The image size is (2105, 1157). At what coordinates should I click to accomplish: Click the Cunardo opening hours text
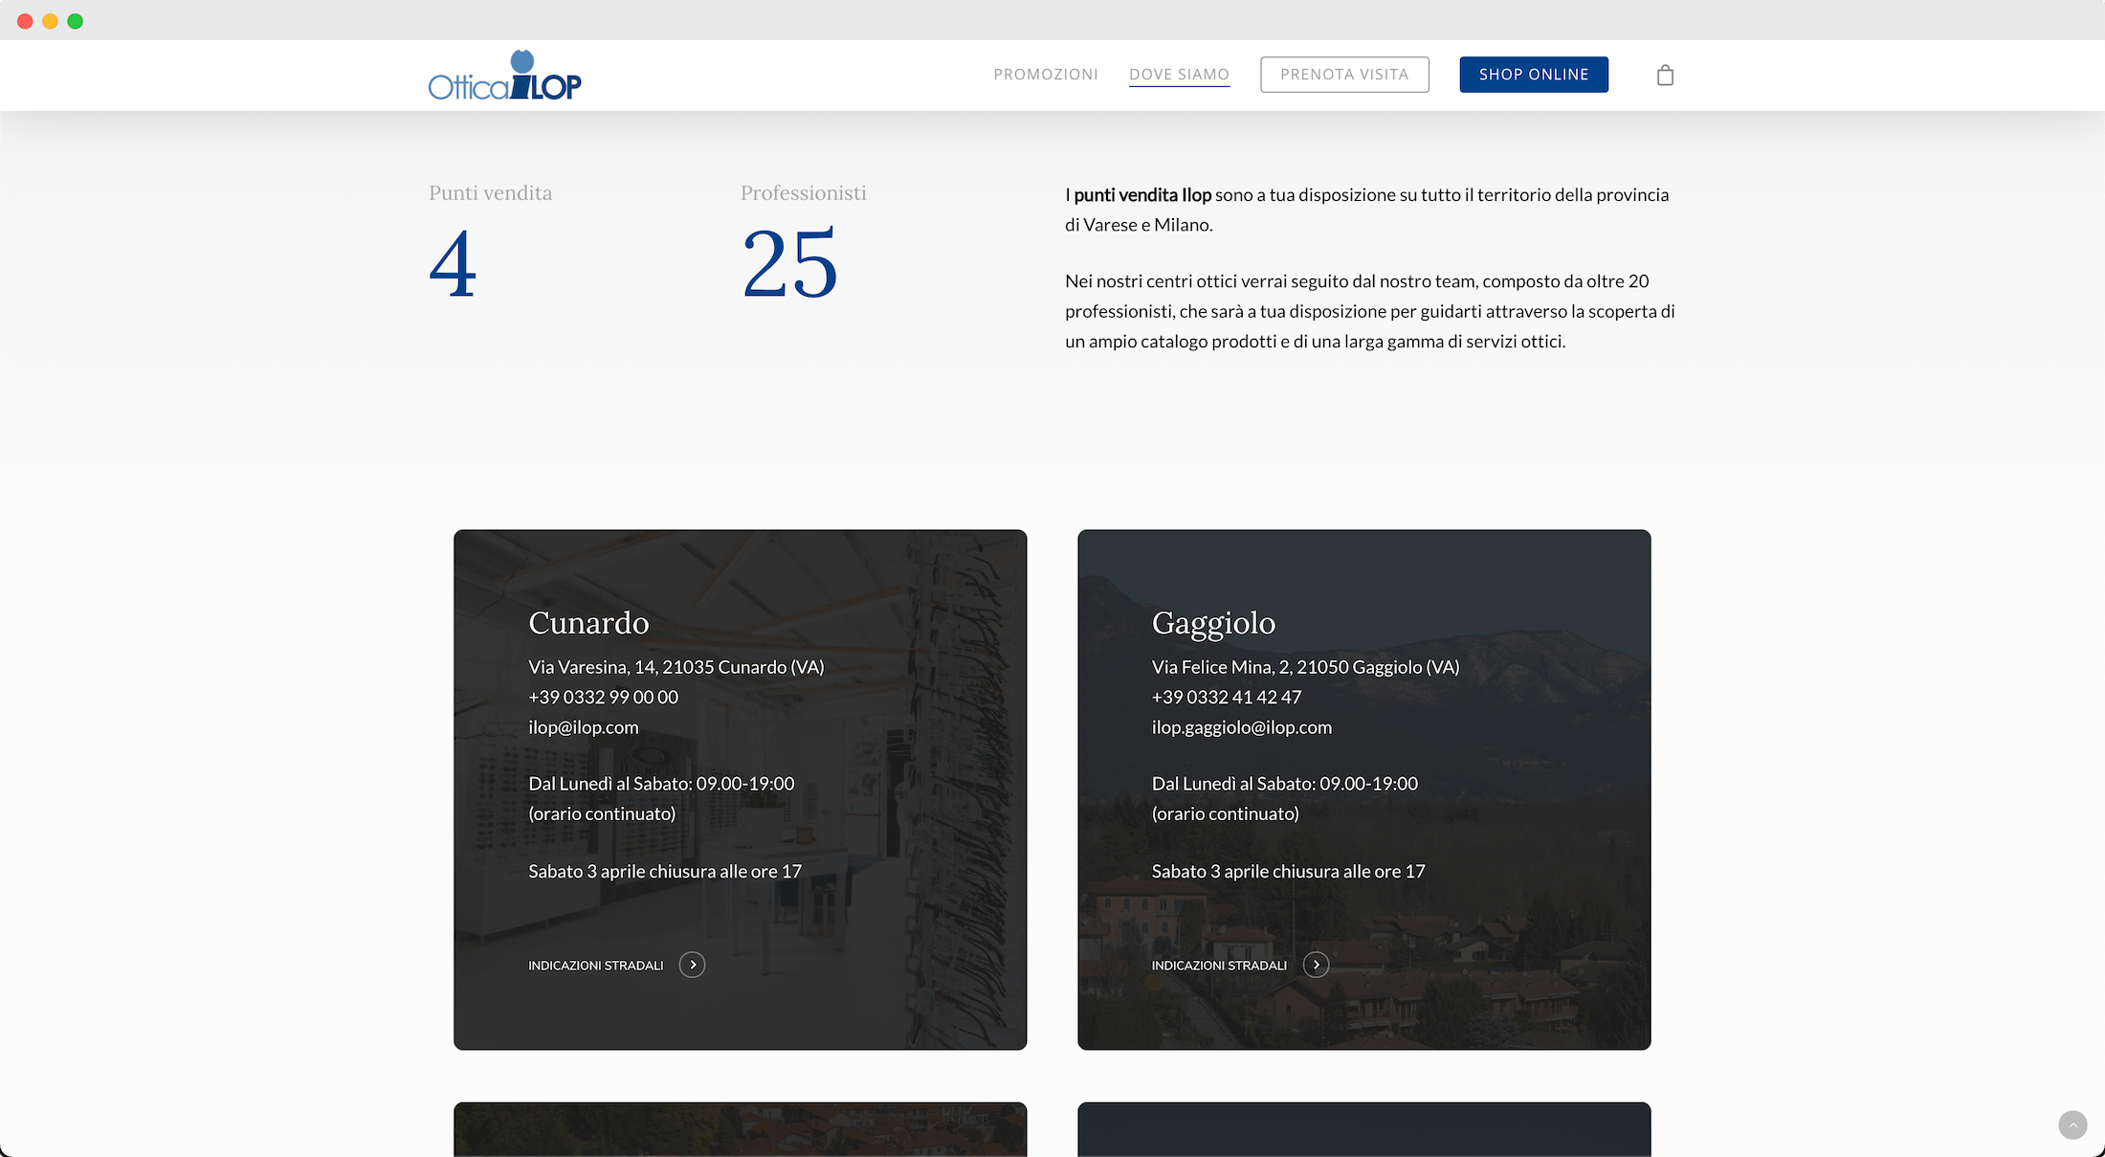[x=661, y=798]
